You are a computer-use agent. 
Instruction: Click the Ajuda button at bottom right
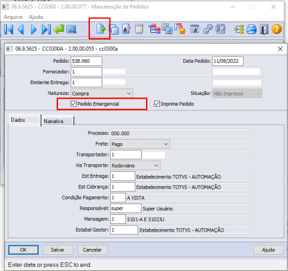click(x=268, y=250)
